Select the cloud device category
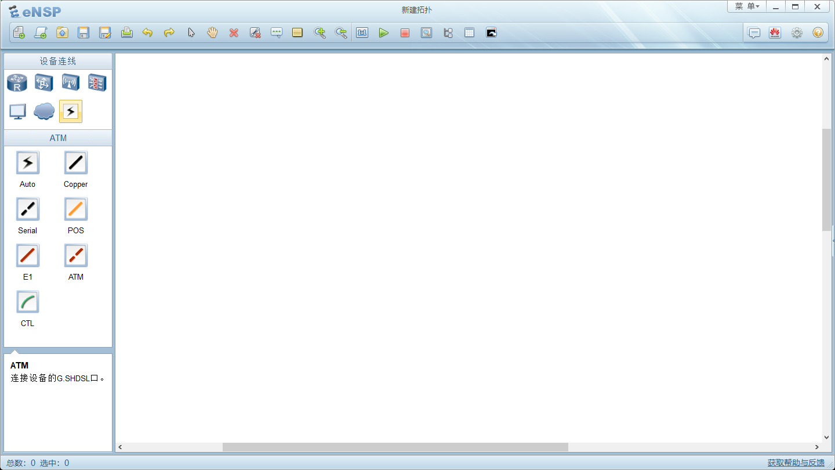Viewport: 835px width, 470px height. point(44,111)
